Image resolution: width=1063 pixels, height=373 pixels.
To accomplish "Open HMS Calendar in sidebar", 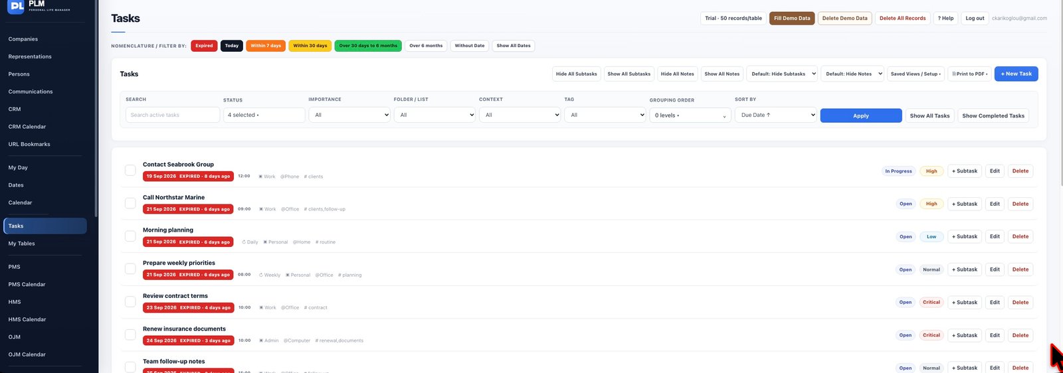I will [x=27, y=319].
